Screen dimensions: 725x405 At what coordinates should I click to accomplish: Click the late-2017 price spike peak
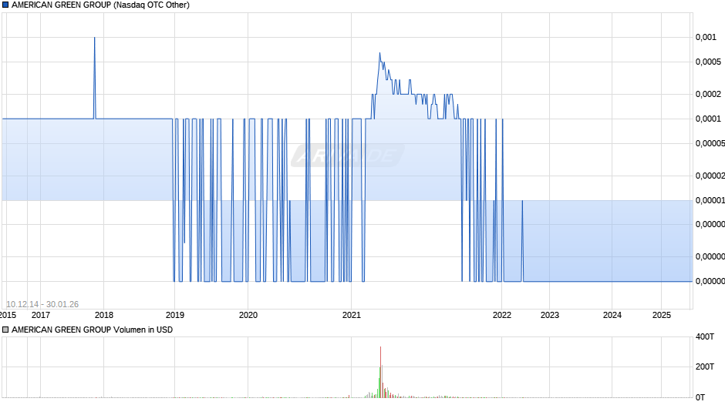pyautogui.click(x=95, y=38)
